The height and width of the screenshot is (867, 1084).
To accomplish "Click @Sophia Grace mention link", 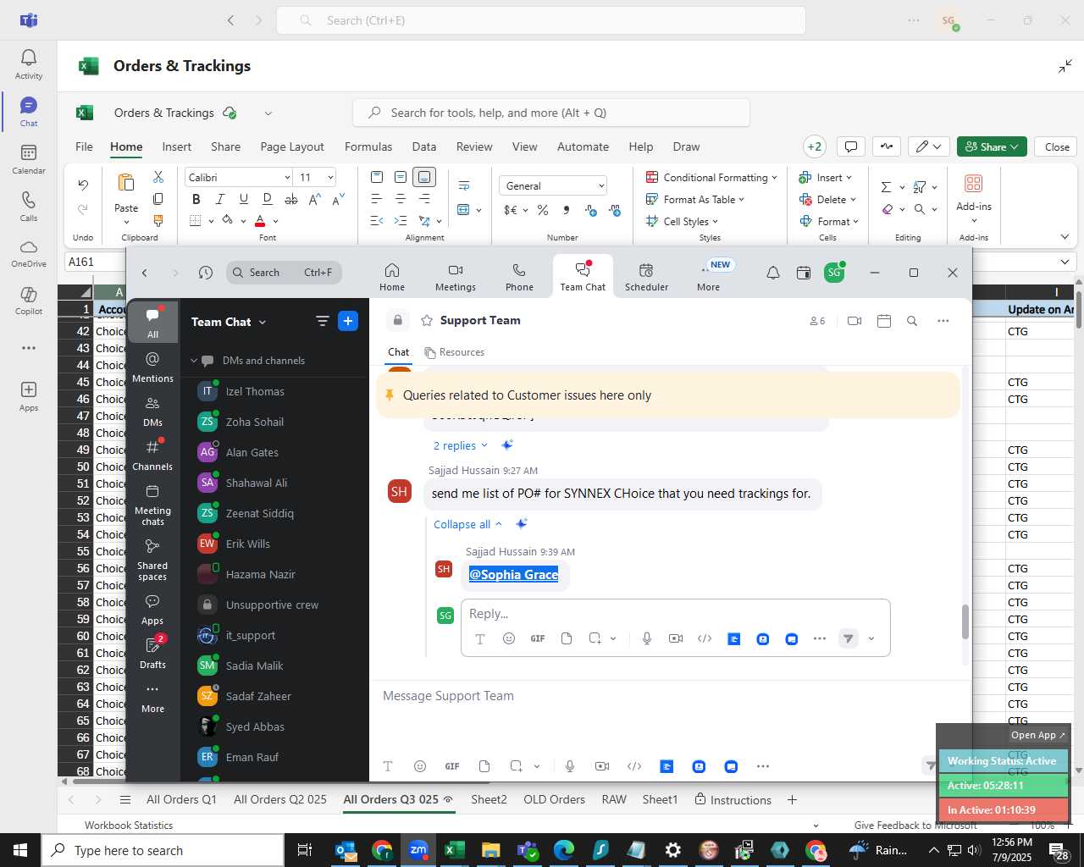I will [513, 574].
